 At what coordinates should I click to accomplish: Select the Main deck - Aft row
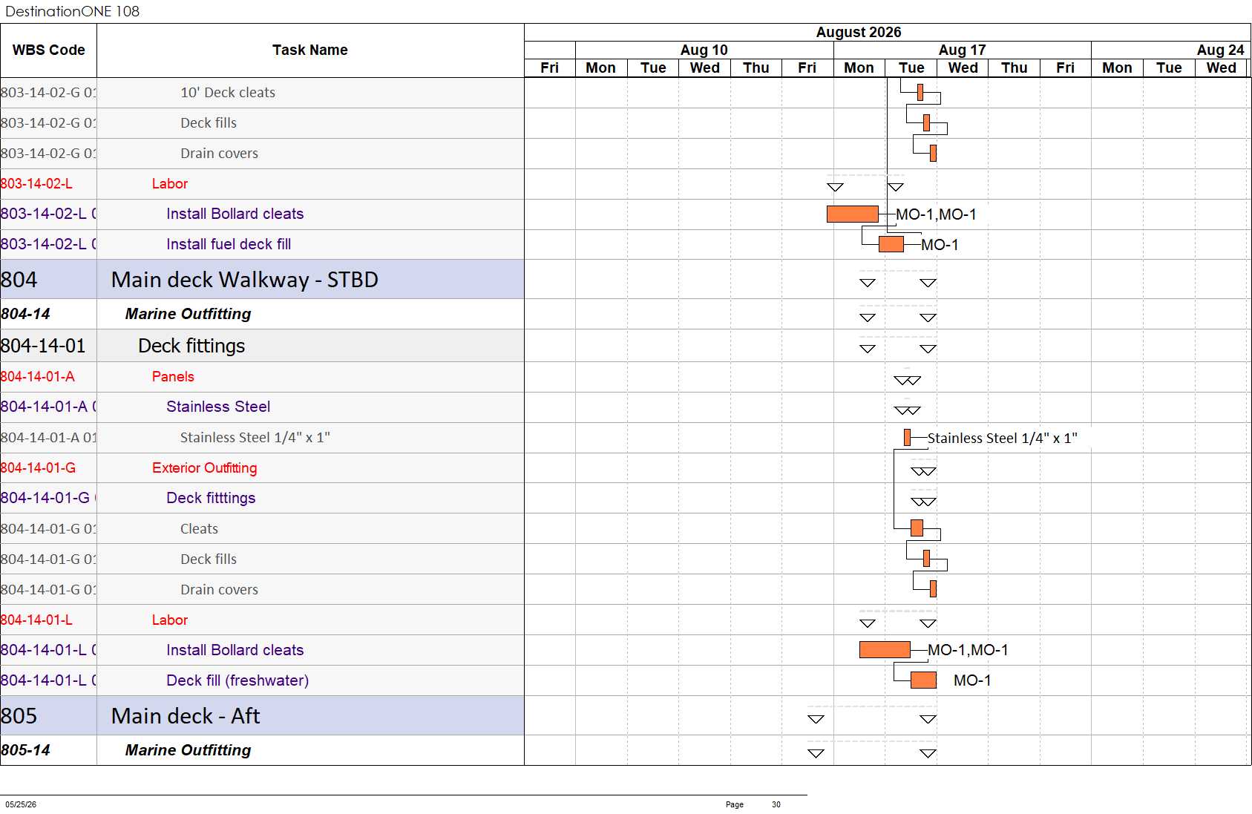(262, 716)
